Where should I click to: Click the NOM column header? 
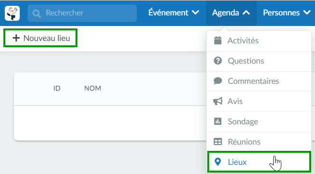coord(93,88)
